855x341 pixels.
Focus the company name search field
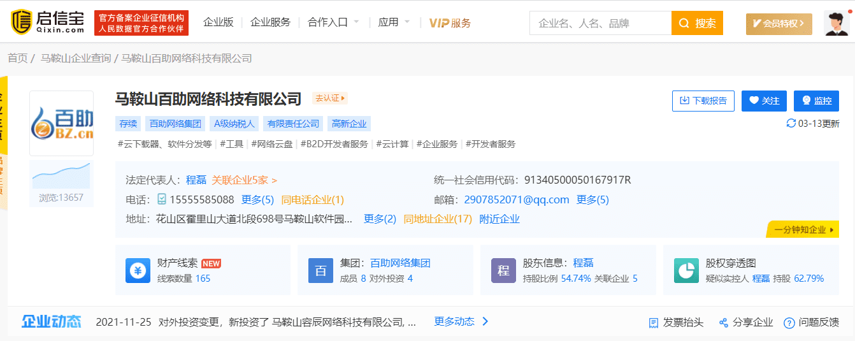click(x=600, y=23)
